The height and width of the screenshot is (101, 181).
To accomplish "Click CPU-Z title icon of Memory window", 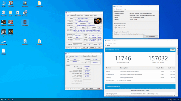I will [x=66, y=54].
